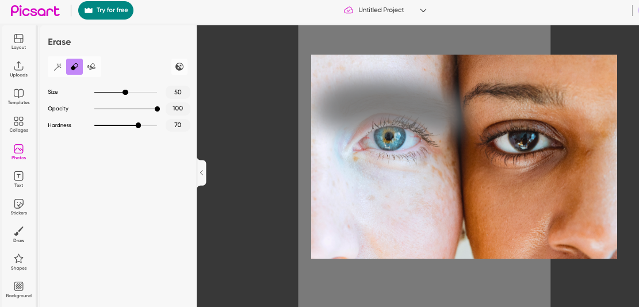Switch to the Text tab

19,179
